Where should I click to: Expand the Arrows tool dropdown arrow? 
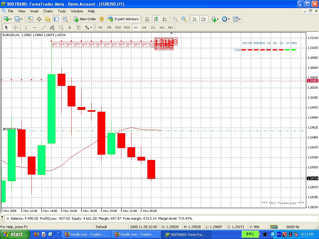pos(91,27)
